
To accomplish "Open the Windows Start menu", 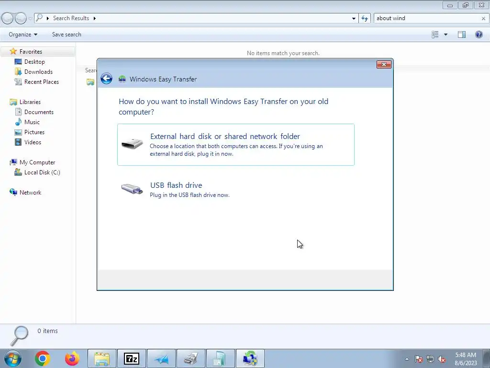I will pos(13,358).
